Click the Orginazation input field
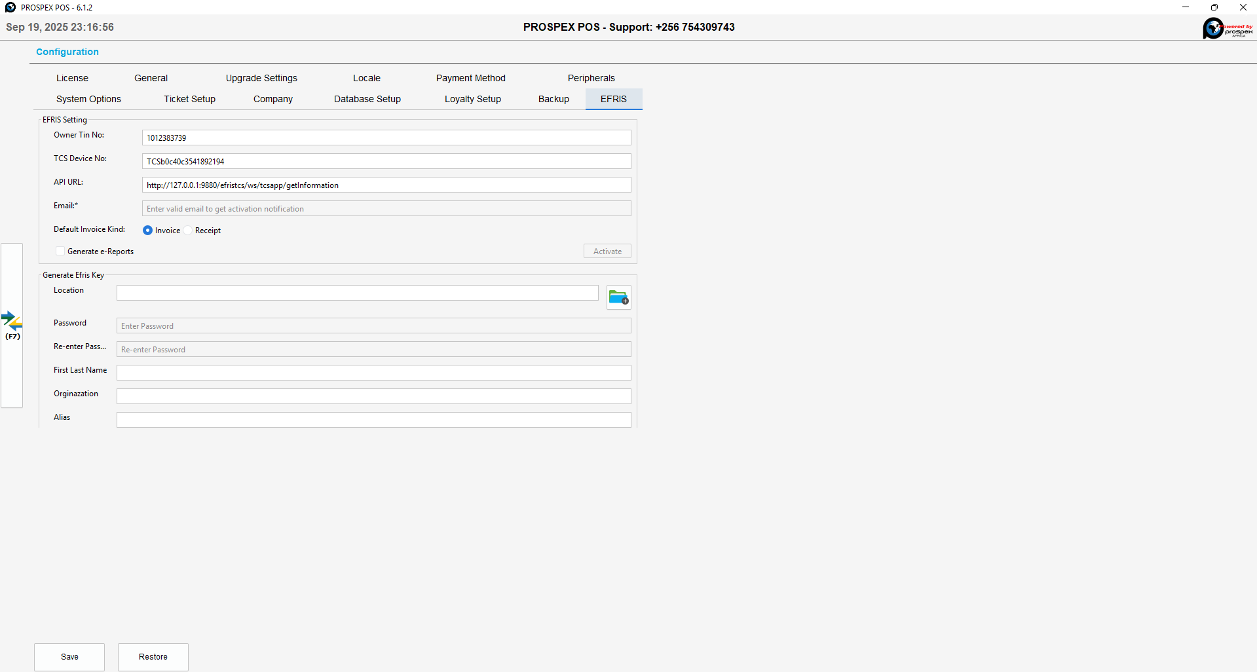Image resolution: width=1257 pixels, height=672 pixels. click(374, 396)
